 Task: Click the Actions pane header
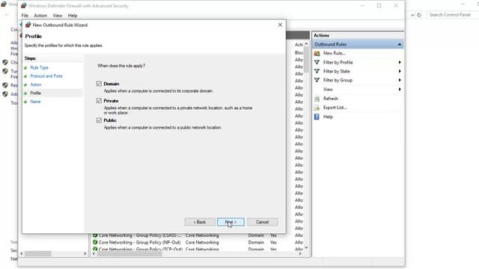[x=358, y=35]
